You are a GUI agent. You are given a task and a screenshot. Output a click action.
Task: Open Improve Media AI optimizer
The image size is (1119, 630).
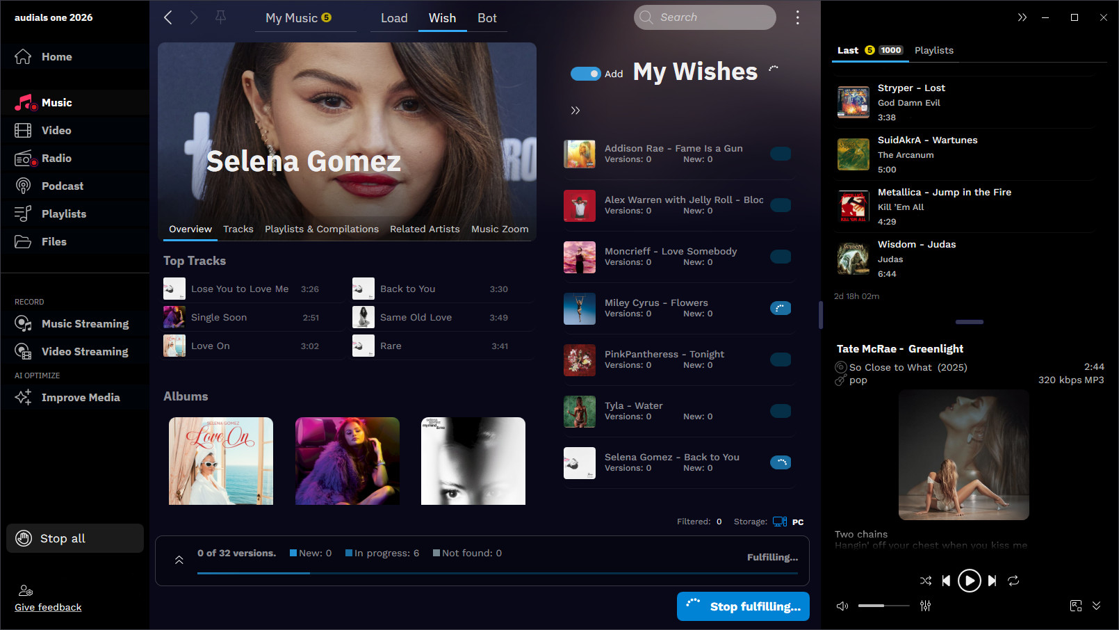(74, 398)
